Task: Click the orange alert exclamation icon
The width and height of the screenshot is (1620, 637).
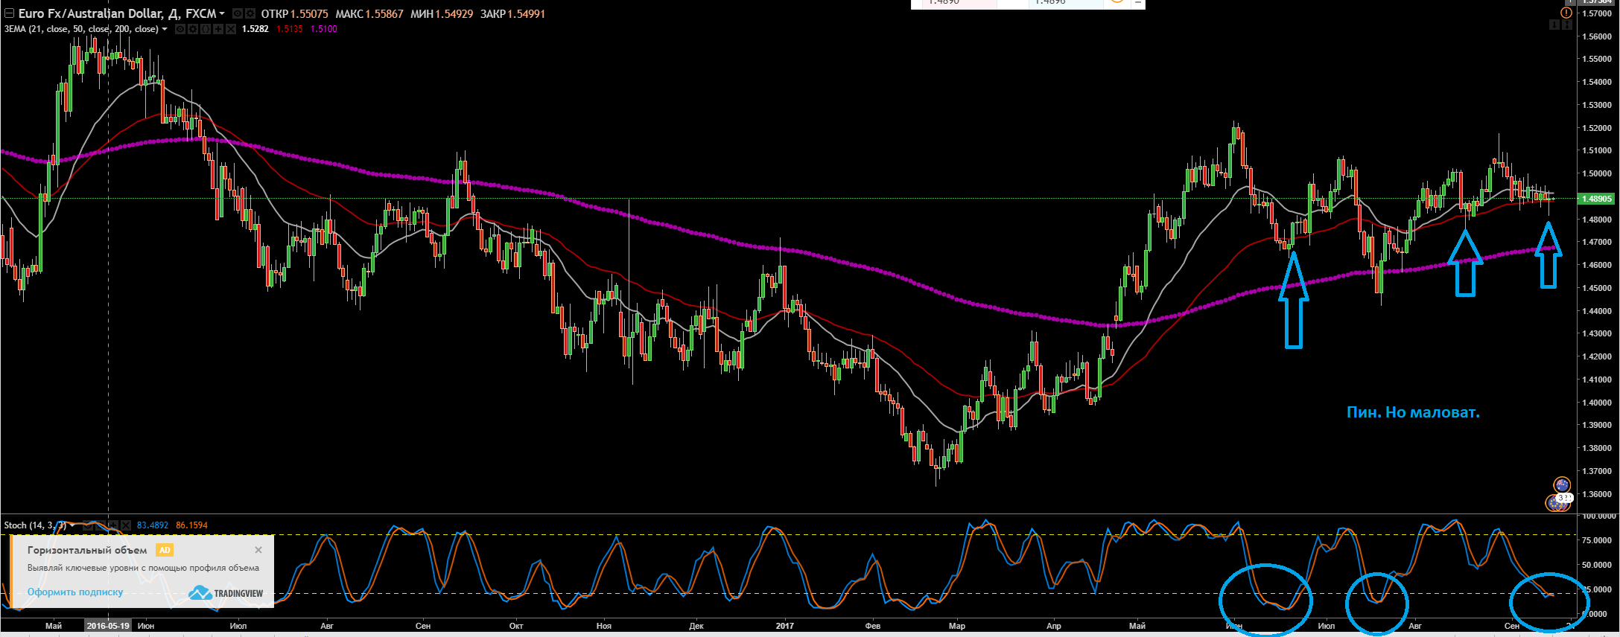Action: (1566, 13)
